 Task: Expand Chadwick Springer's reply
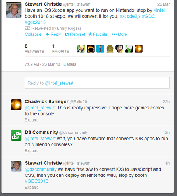point(31,120)
